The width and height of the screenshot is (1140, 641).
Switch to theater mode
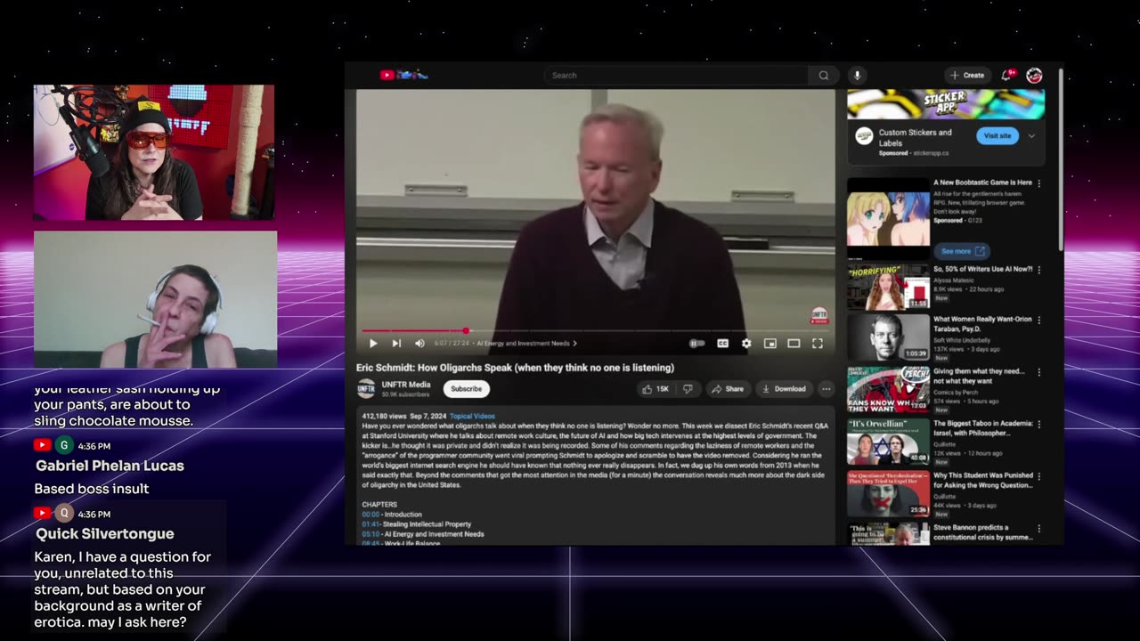pyautogui.click(x=794, y=344)
